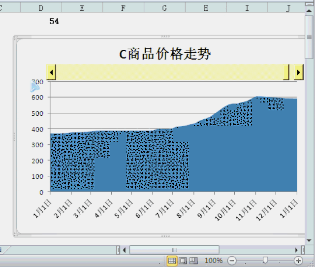Select column D header

pos(41,8)
